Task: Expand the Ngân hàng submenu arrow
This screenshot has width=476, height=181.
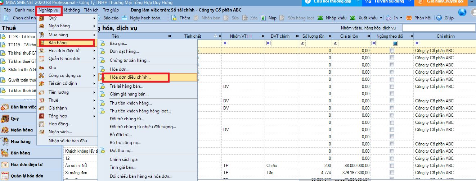Action: coord(94,26)
